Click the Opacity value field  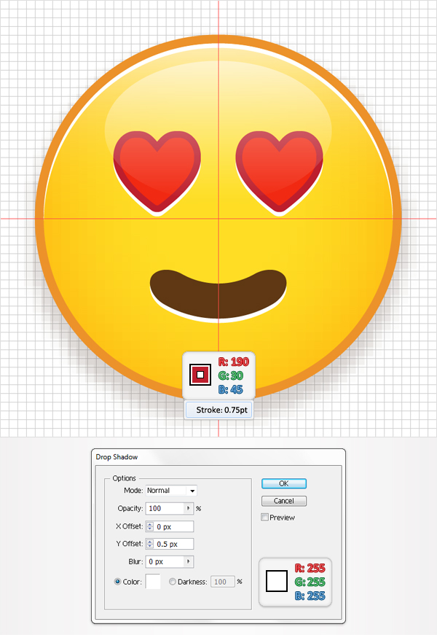point(166,508)
